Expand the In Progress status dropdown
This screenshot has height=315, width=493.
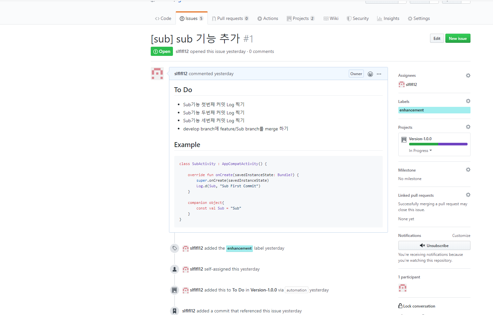[420, 151]
